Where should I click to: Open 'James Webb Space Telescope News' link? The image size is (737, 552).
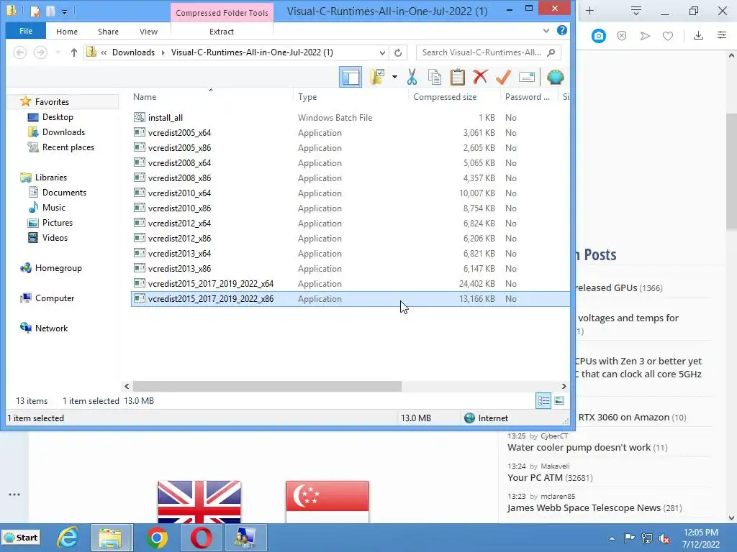(x=584, y=508)
